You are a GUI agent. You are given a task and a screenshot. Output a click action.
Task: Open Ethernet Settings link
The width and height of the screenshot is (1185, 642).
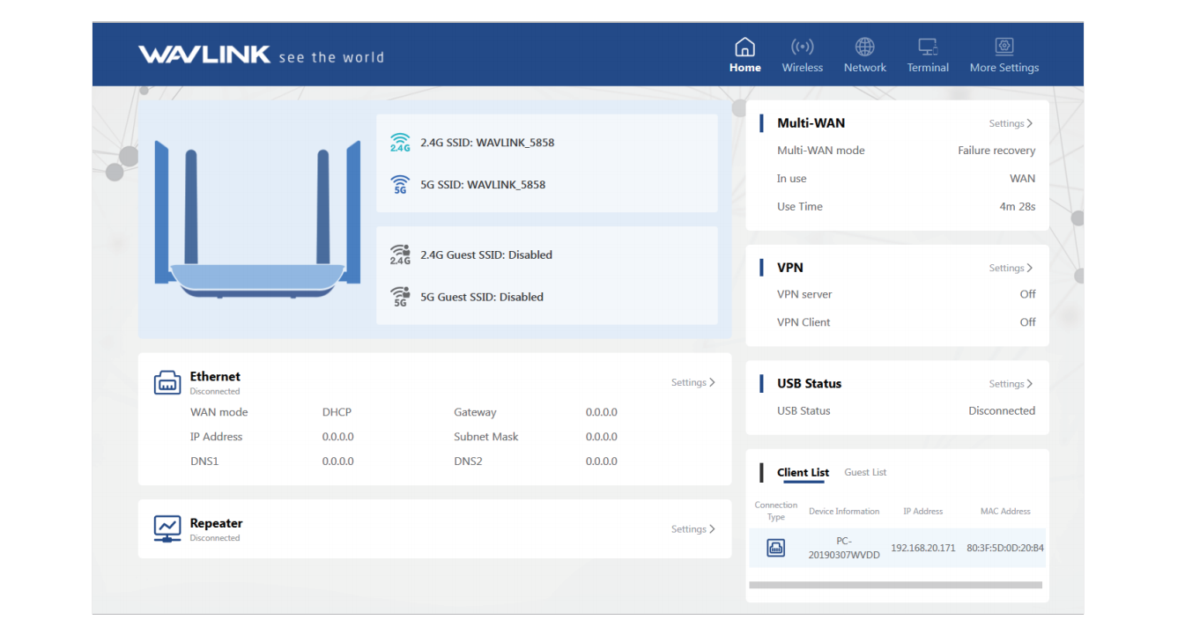click(x=692, y=383)
